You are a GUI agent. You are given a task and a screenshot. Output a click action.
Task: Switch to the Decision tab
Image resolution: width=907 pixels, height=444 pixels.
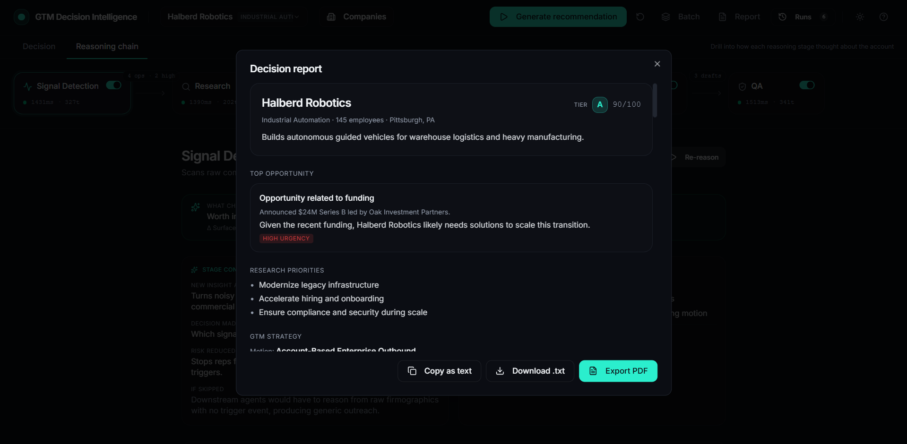click(39, 46)
